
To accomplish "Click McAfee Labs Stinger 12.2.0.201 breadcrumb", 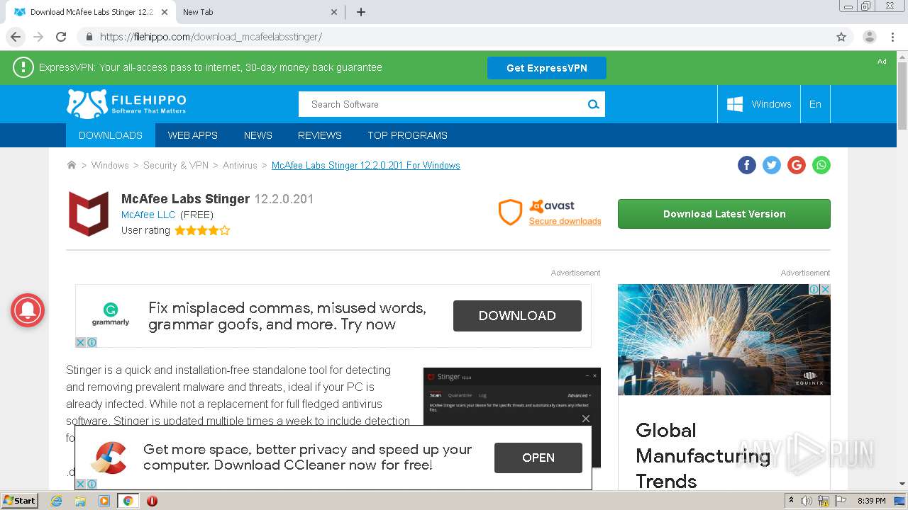I will click(366, 165).
